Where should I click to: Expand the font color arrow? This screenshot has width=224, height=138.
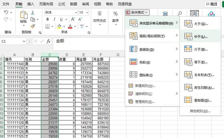[75, 27]
